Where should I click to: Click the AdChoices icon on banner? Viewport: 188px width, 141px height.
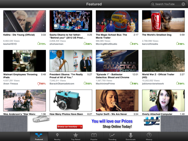point(160,117)
